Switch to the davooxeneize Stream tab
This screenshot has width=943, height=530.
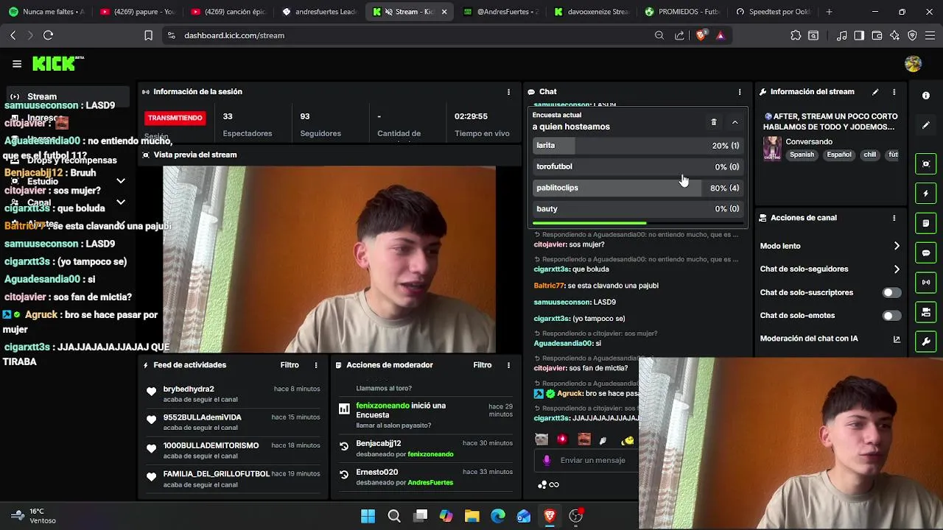(592, 12)
